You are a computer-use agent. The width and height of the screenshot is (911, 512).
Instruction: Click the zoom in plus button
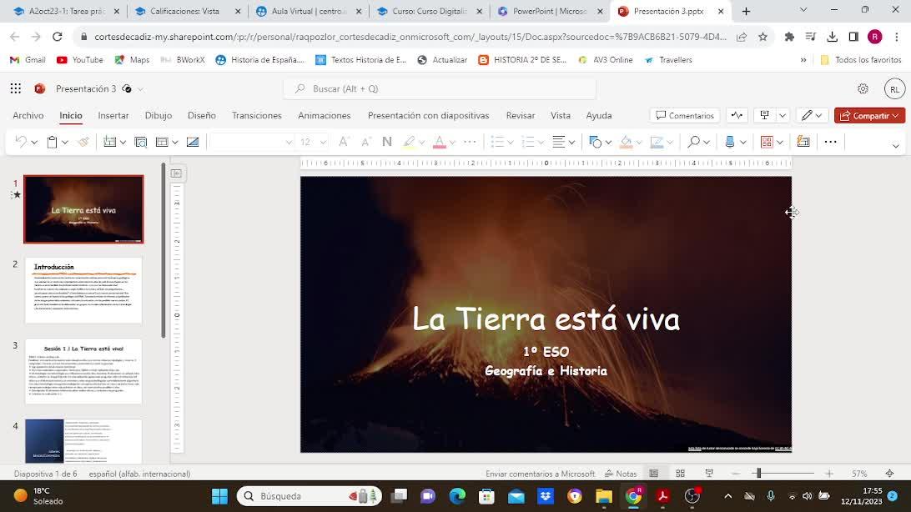pos(829,474)
